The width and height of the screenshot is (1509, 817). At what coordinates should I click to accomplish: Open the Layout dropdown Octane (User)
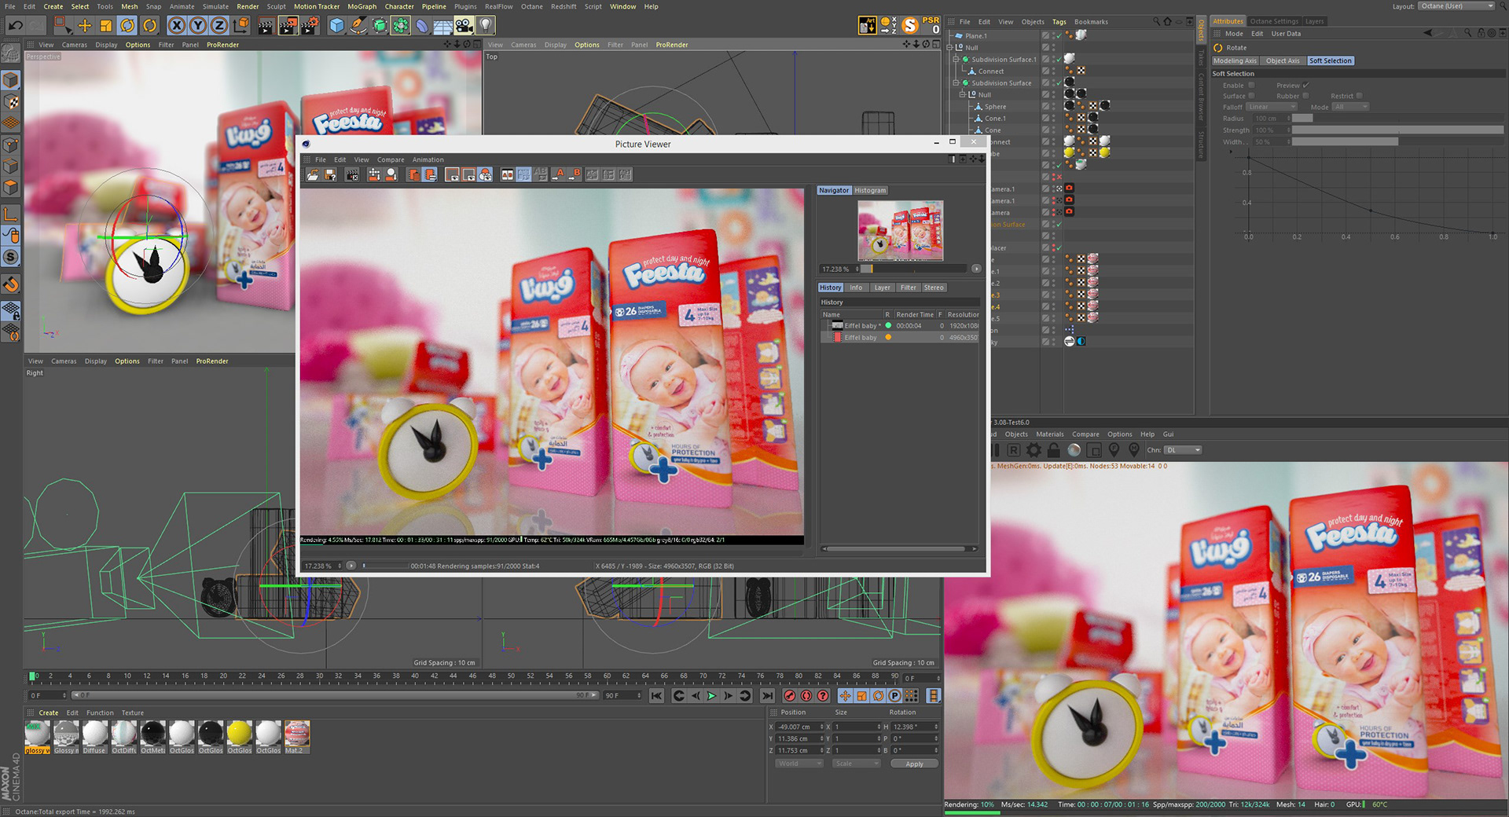point(1456,6)
